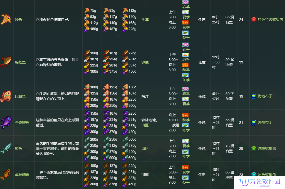The height and width of the screenshot is (189, 285).
Task: Click the 夏季 text link in 鲟鱼 row
Action: 186,146
